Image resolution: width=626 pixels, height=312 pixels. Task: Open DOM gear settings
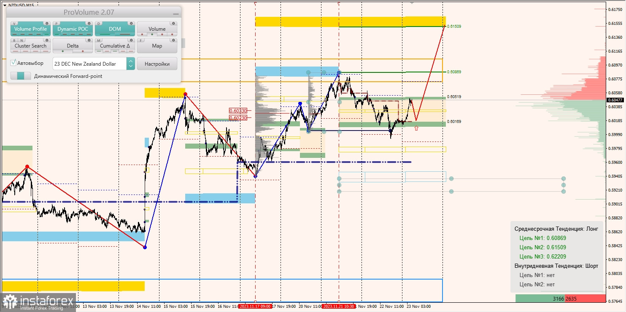pyautogui.click(x=131, y=23)
